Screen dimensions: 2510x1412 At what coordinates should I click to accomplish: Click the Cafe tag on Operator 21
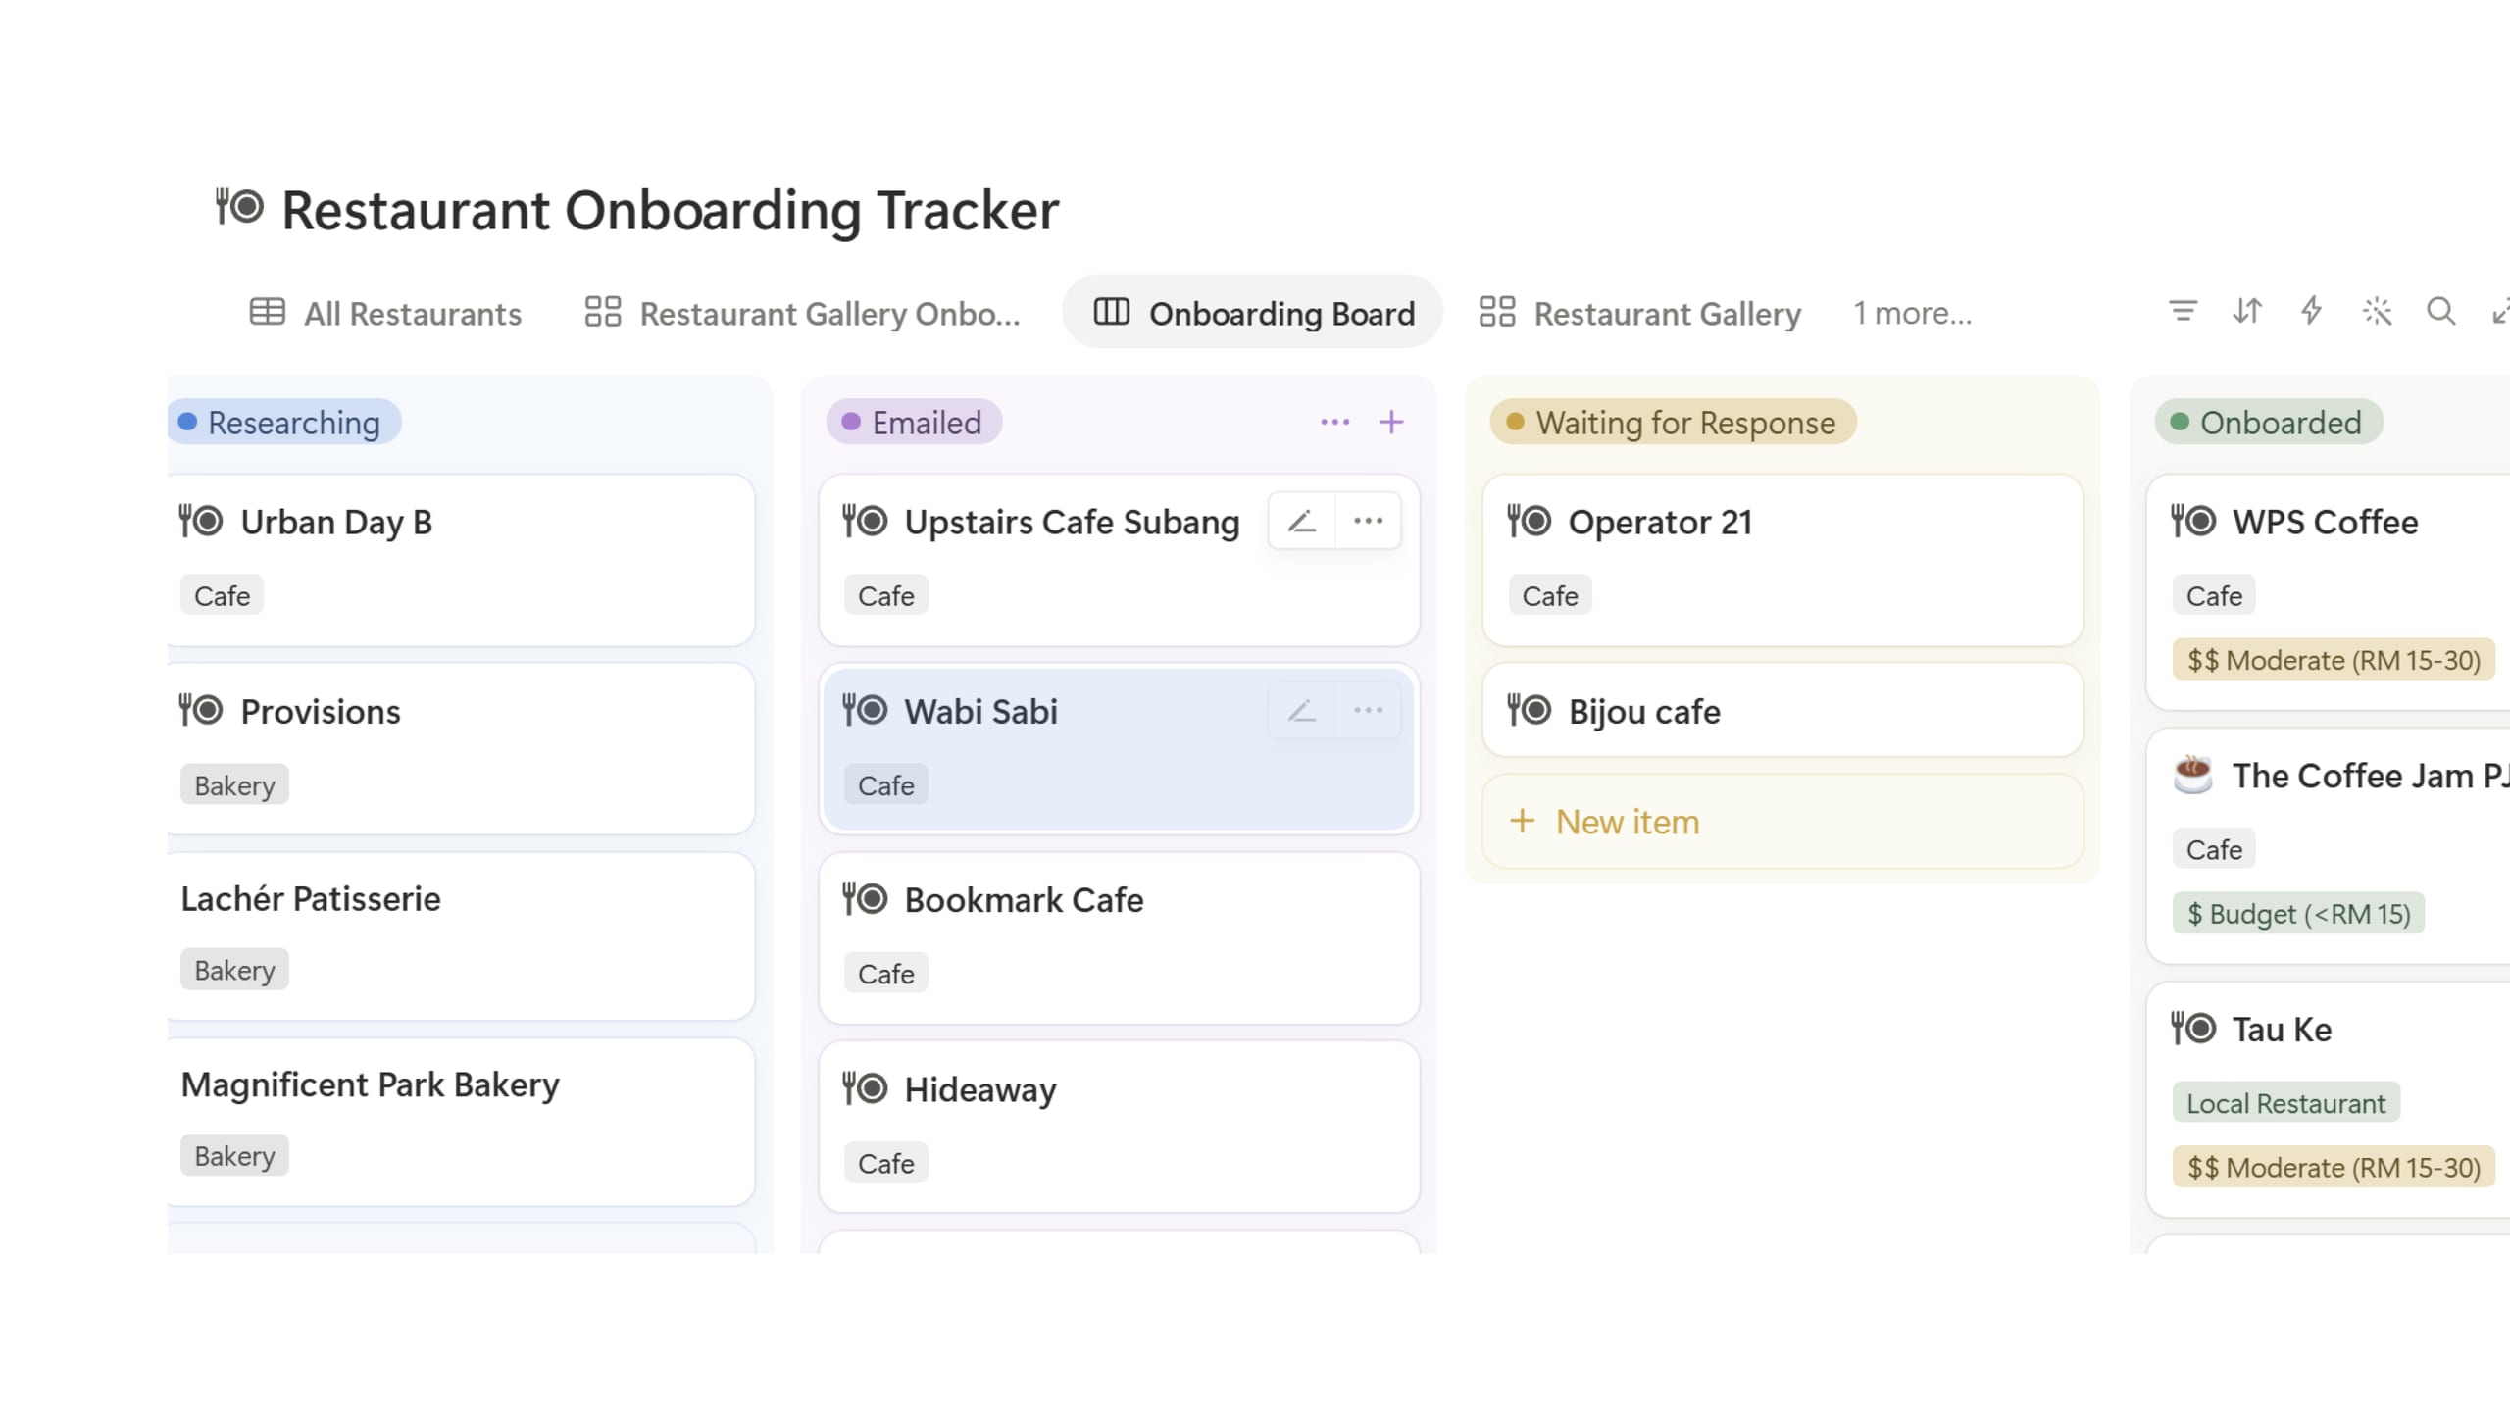coord(1549,595)
